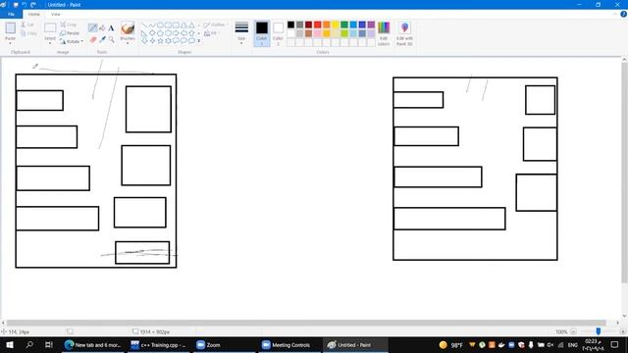Click the Brushes tool icon
This screenshot has width=628, height=353.
(x=128, y=28)
